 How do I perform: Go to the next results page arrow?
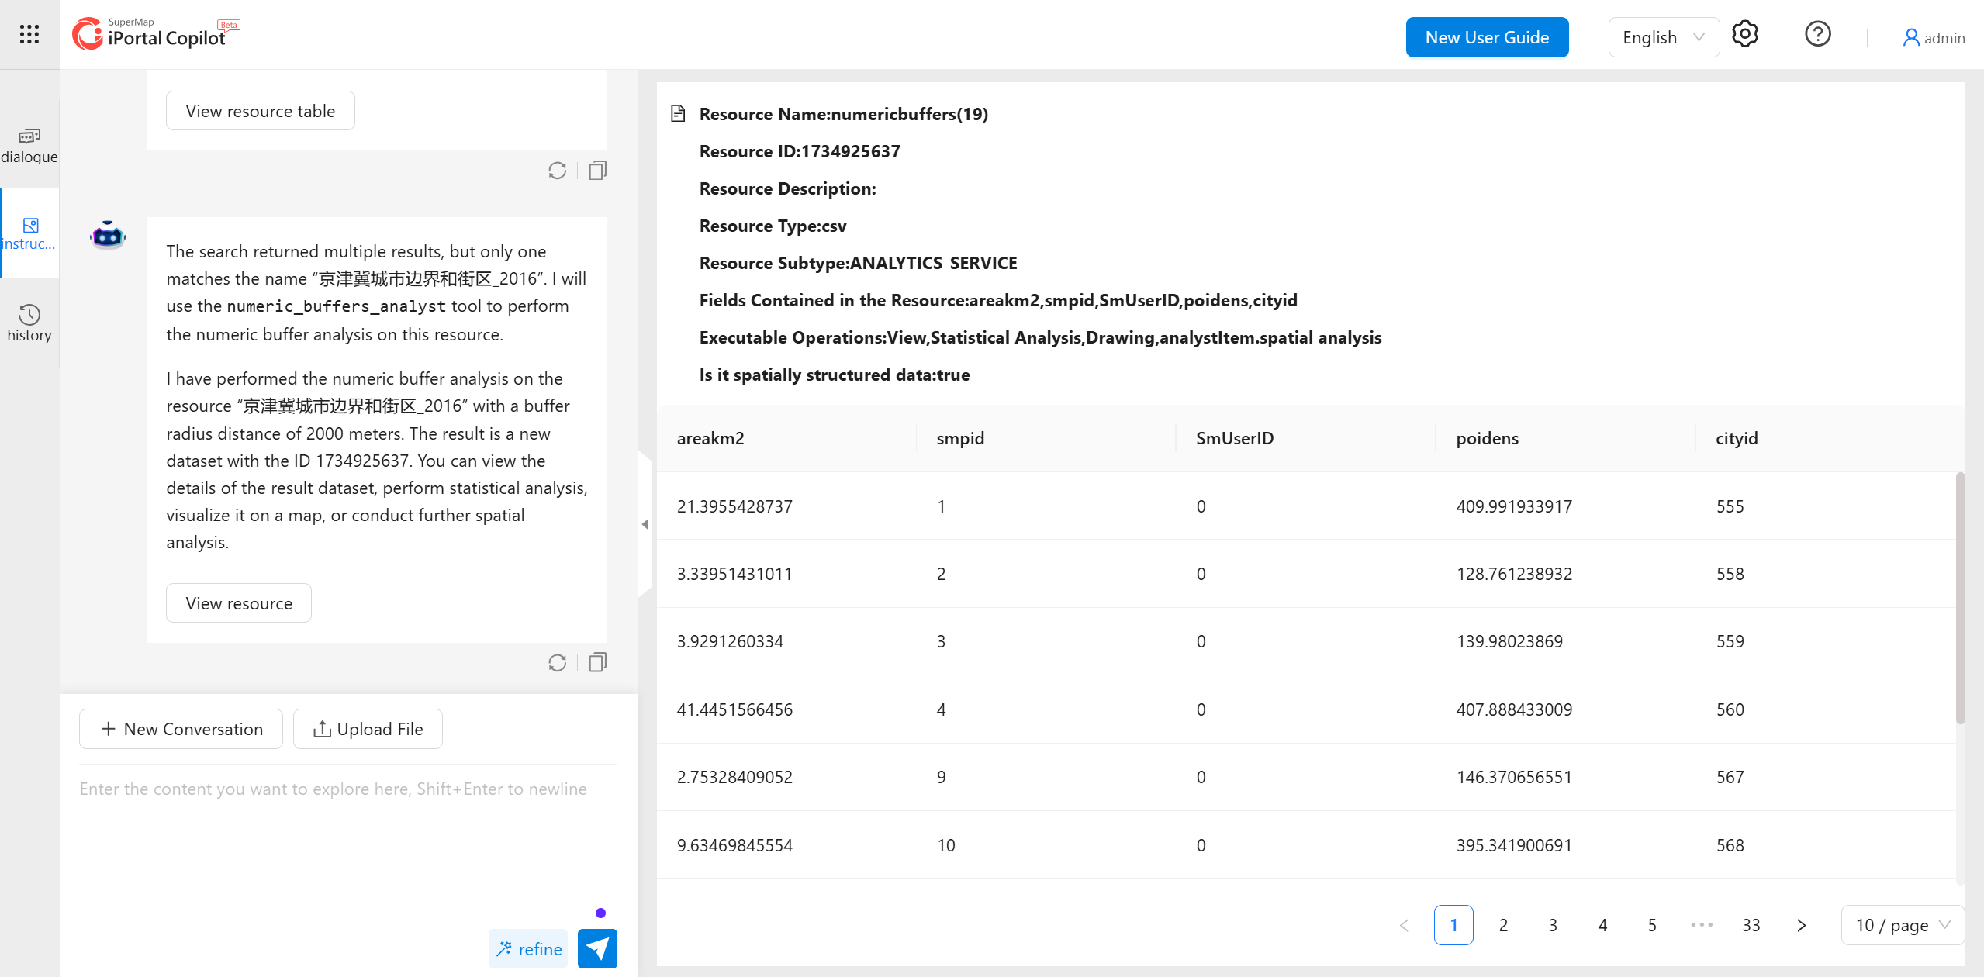[x=1801, y=925]
